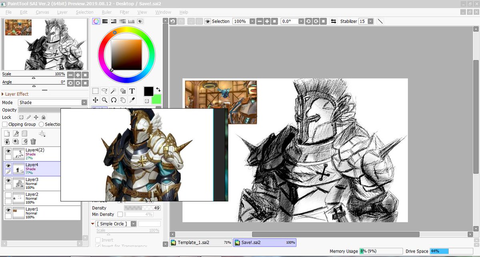480x257 pixels.
Task: Open the File menu
Action: pos(9,12)
